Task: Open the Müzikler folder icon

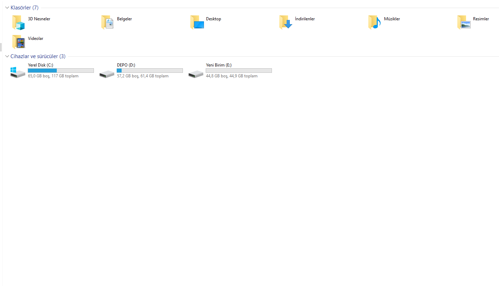Action: (375, 22)
